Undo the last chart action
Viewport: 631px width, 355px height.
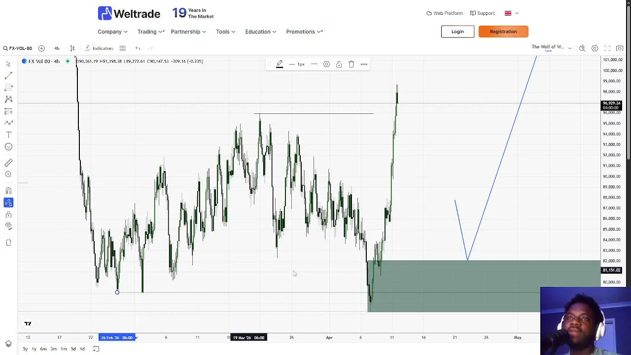[x=138, y=48]
